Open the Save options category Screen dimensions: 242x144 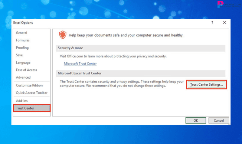pos(19,55)
